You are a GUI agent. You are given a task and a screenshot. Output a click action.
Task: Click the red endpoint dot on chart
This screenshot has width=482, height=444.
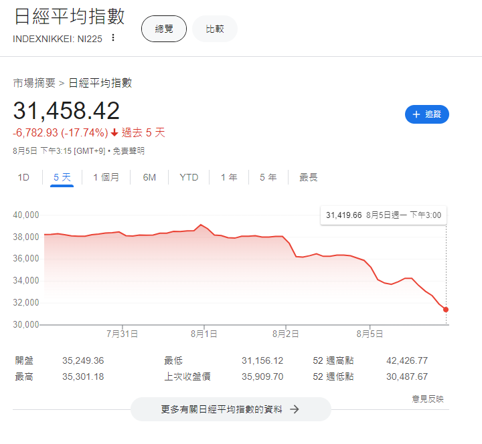coord(446,310)
